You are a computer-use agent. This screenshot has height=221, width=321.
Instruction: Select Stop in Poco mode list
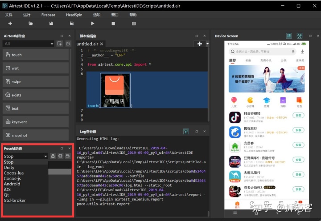[25, 162]
